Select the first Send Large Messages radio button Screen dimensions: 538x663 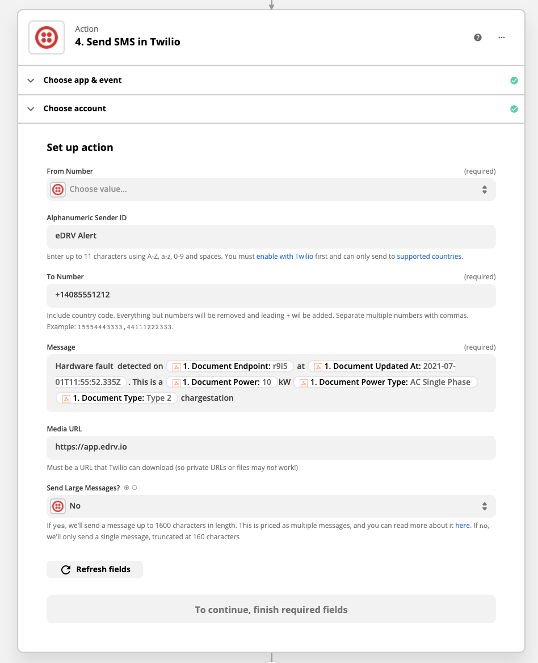click(x=127, y=488)
